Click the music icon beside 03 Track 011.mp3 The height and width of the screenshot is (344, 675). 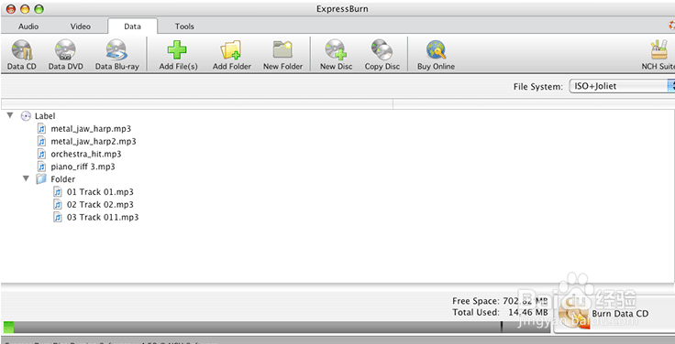58,218
